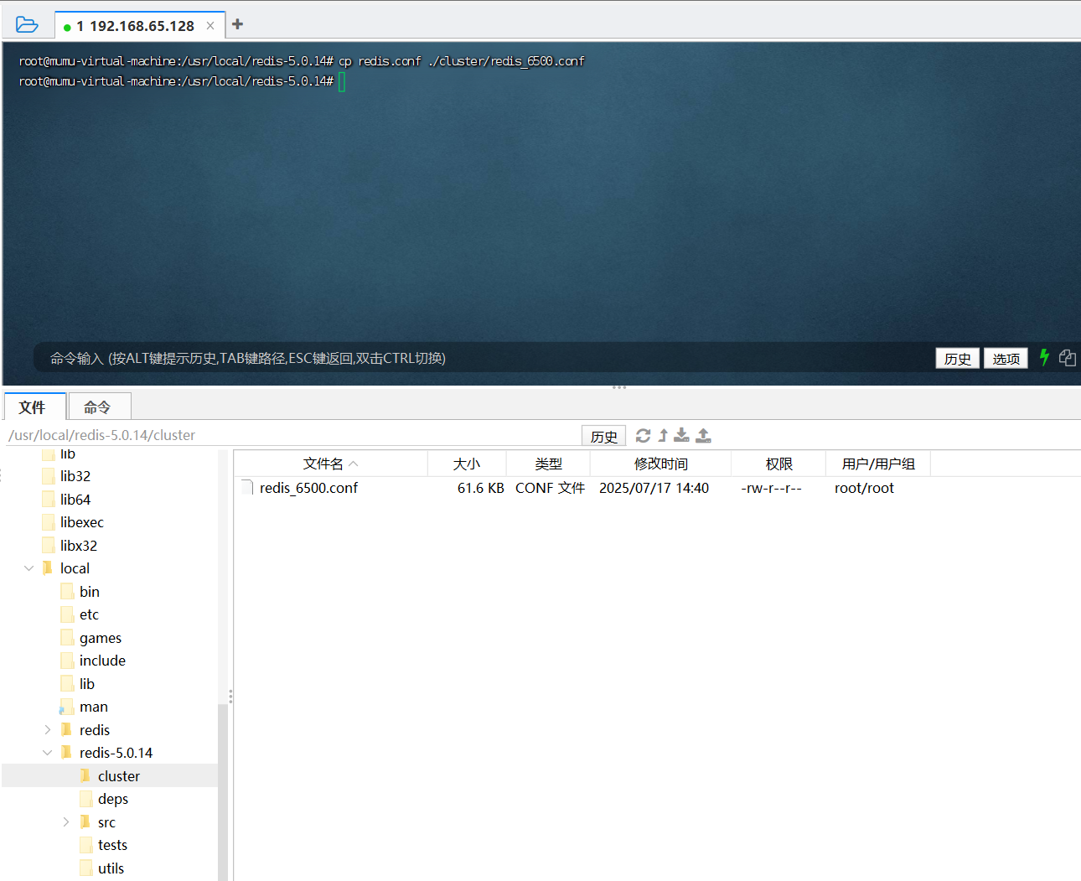Click the redis_6500.conf file icon

click(246, 487)
